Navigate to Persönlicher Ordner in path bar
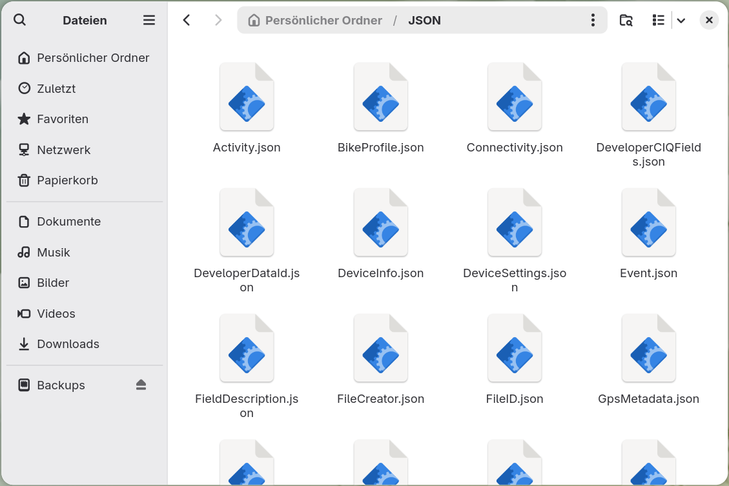This screenshot has width=729, height=486. pos(323,21)
